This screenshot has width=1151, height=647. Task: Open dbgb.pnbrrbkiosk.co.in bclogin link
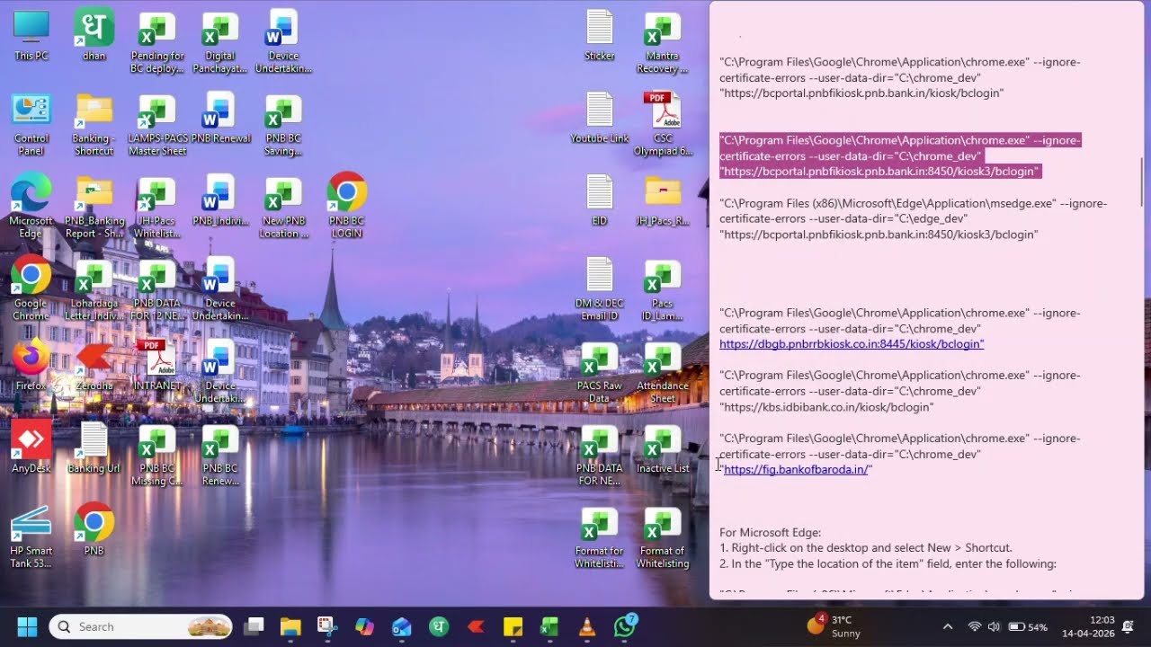[x=852, y=344]
